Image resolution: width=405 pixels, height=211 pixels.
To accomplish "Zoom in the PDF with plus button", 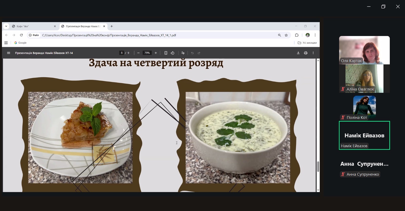I will pyautogui.click(x=156, y=53).
